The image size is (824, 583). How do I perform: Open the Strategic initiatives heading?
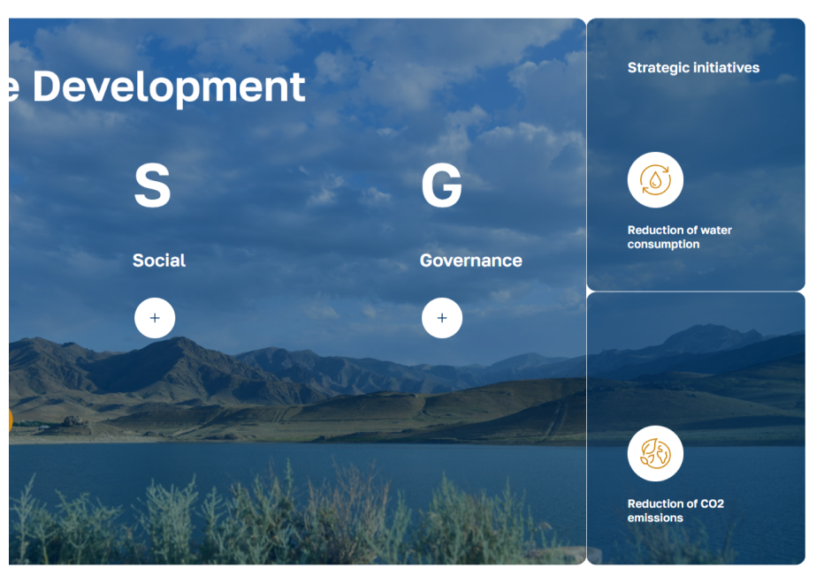pyautogui.click(x=693, y=67)
